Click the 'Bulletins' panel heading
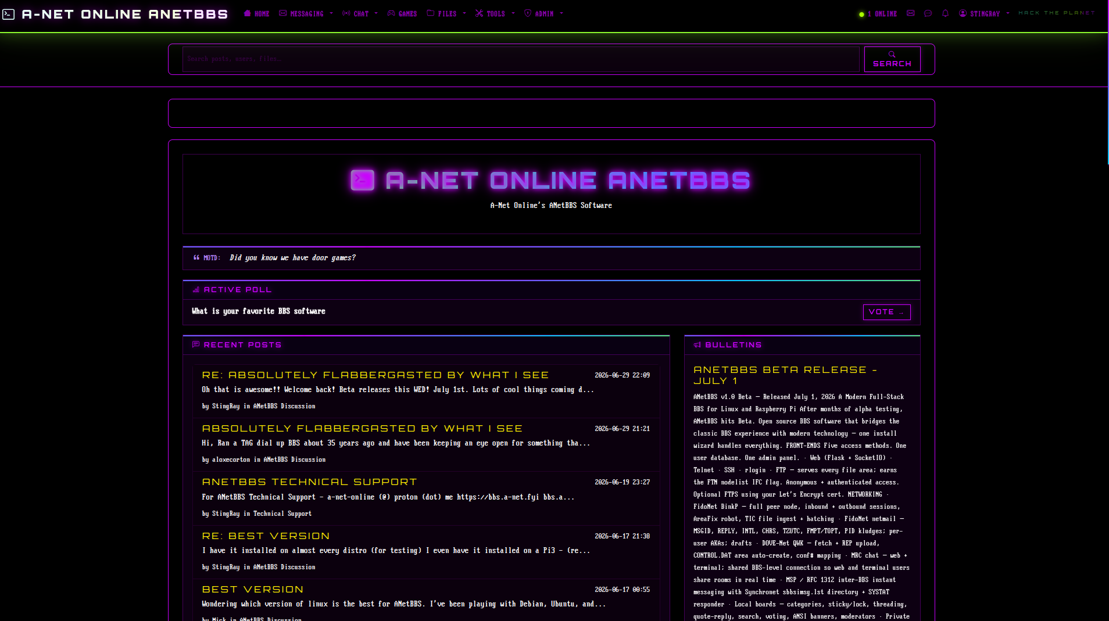 [734, 345]
